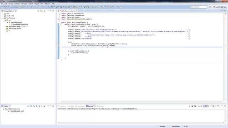The height and width of the screenshot is (128, 228).
Task: Click the horizontal scrollbar of the code editor
Action: (142, 102)
